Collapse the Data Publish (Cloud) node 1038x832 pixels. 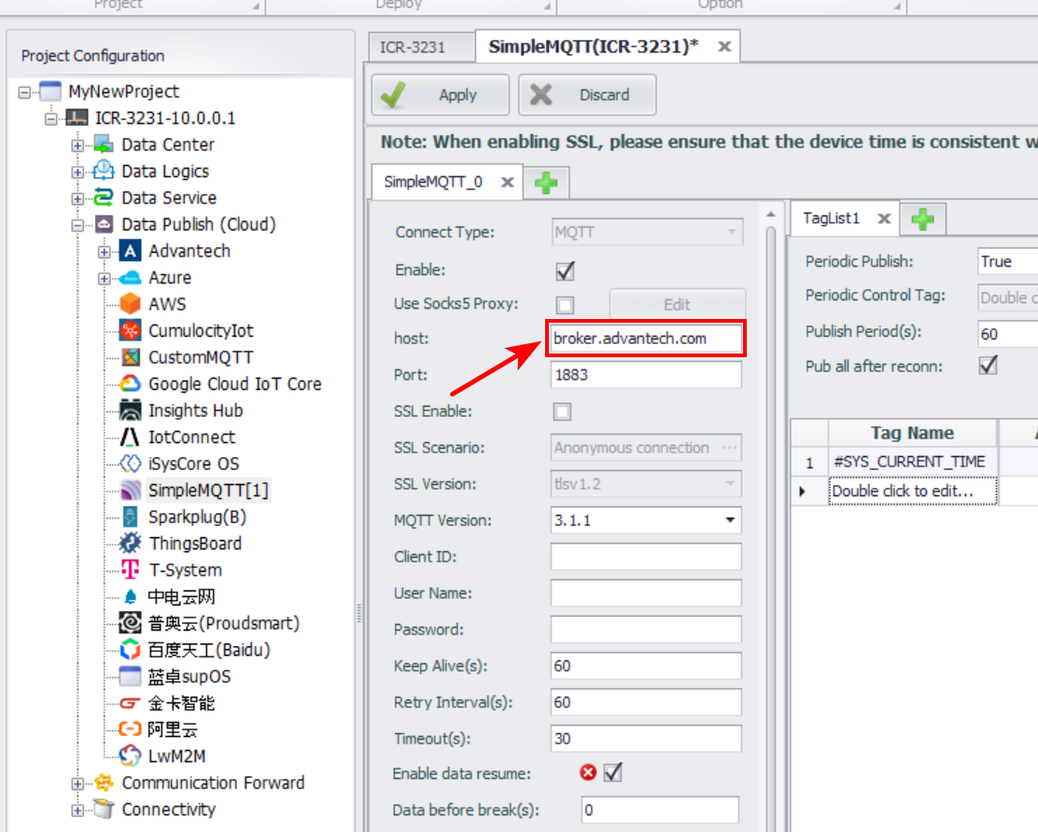tap(77, 225)
